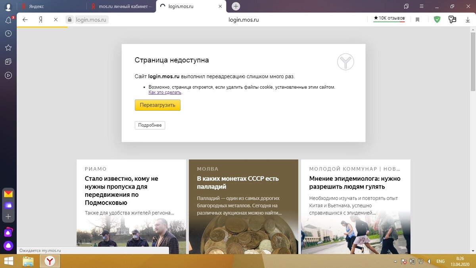Open downloads arrow icon
The width and height of the screenshot is (476, 268).
pos(468,19)
